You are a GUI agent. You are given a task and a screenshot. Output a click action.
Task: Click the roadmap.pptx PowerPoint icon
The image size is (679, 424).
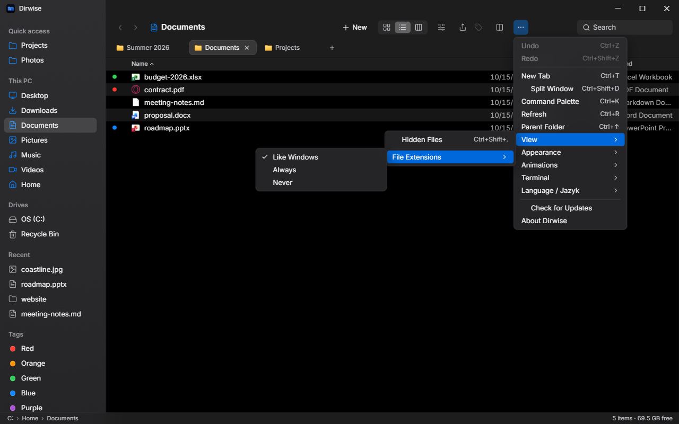coord(136,128)
